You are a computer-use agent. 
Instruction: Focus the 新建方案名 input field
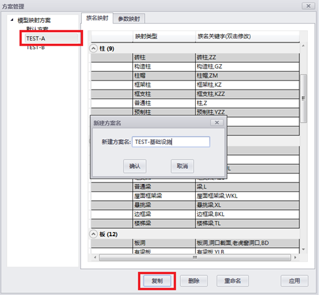pos(171,142)
